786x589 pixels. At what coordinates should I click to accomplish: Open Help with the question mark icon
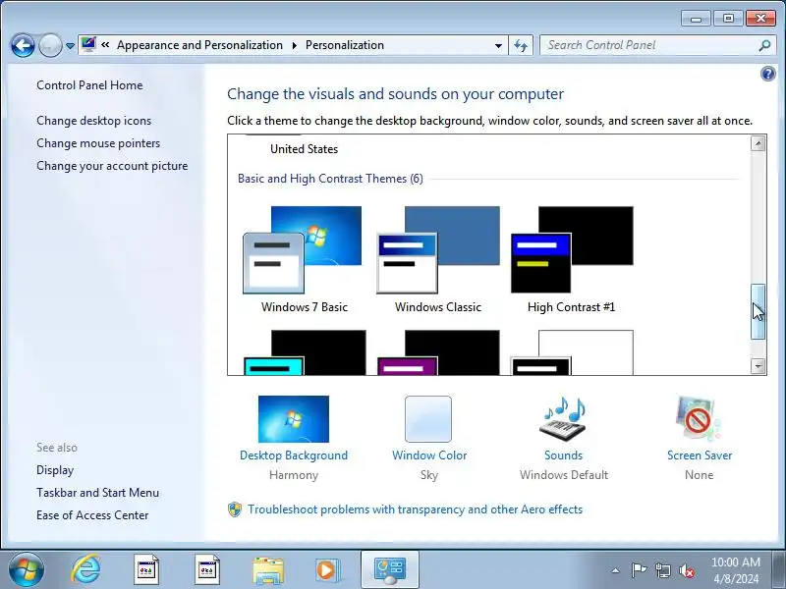pos(767,75)
